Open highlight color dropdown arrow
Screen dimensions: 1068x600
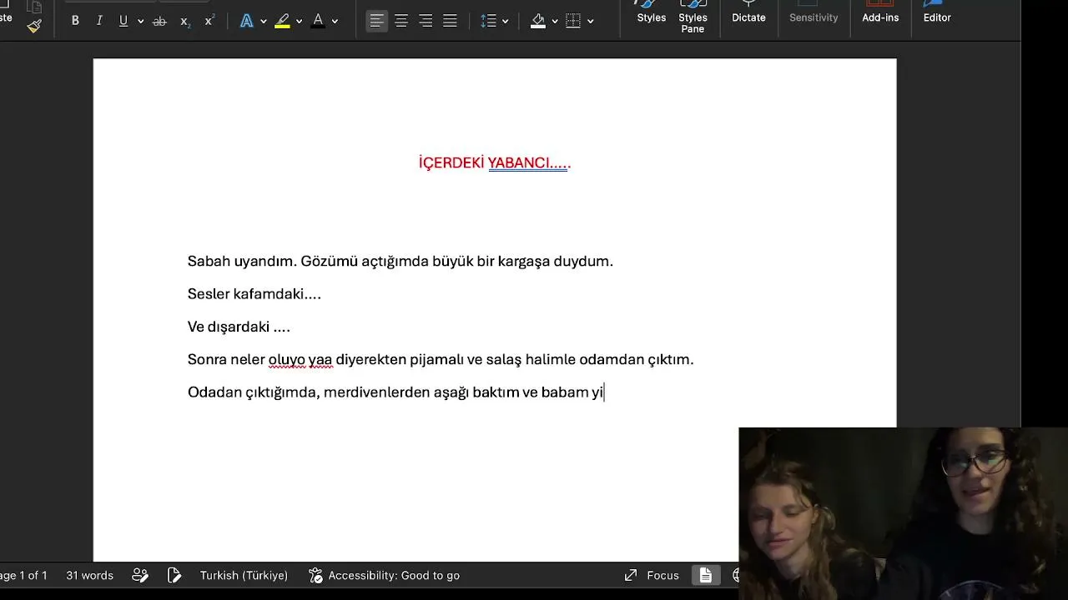pyautogui.click(x=299, y=22)
